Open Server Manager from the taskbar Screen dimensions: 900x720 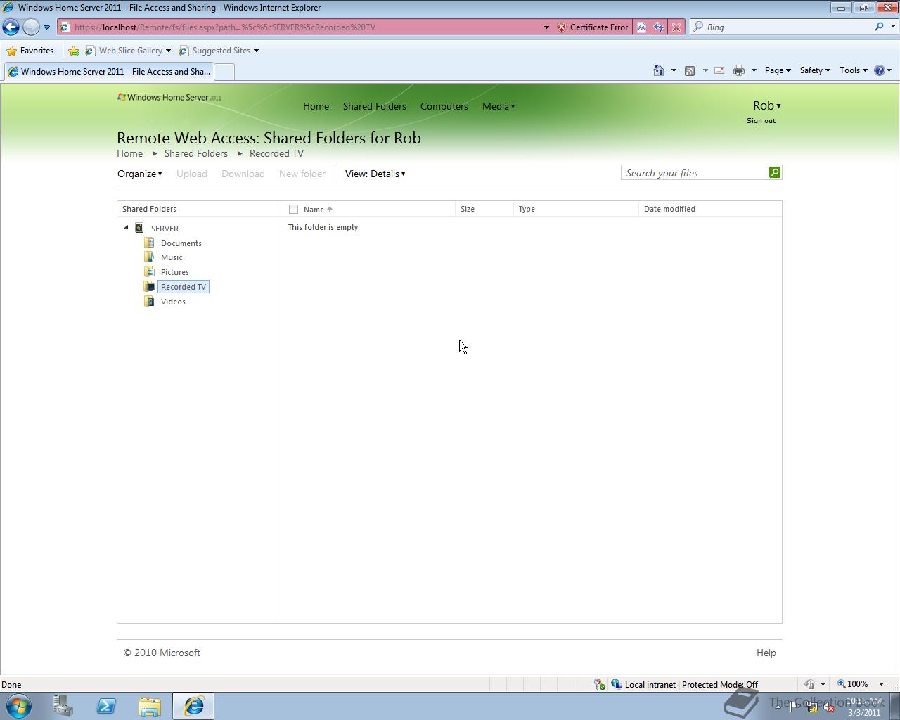pos(63,706)
